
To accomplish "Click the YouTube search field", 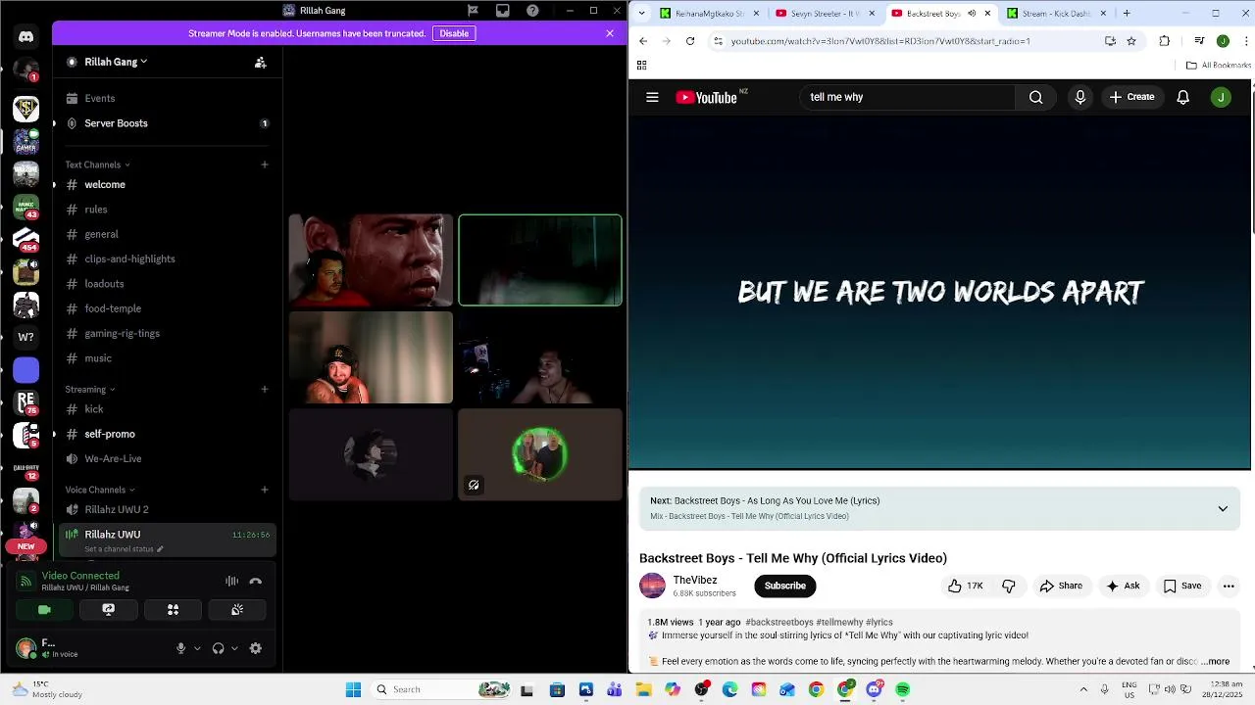I will pos(908,97).
